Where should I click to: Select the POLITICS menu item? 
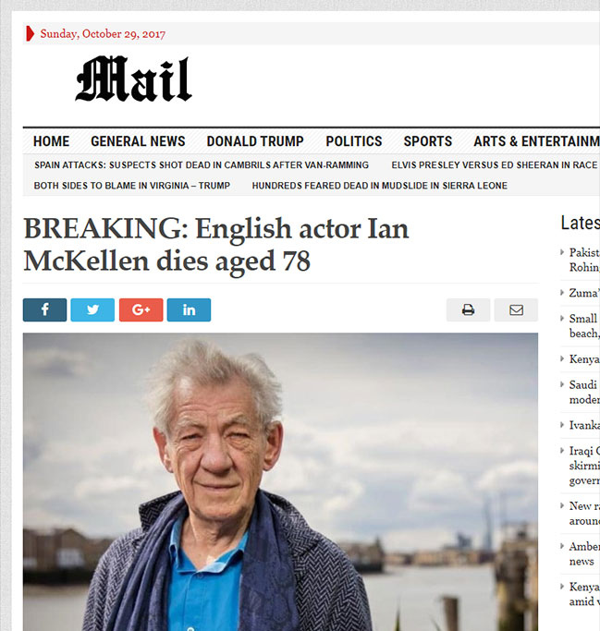pyautogui.click(x=354, y=141)
